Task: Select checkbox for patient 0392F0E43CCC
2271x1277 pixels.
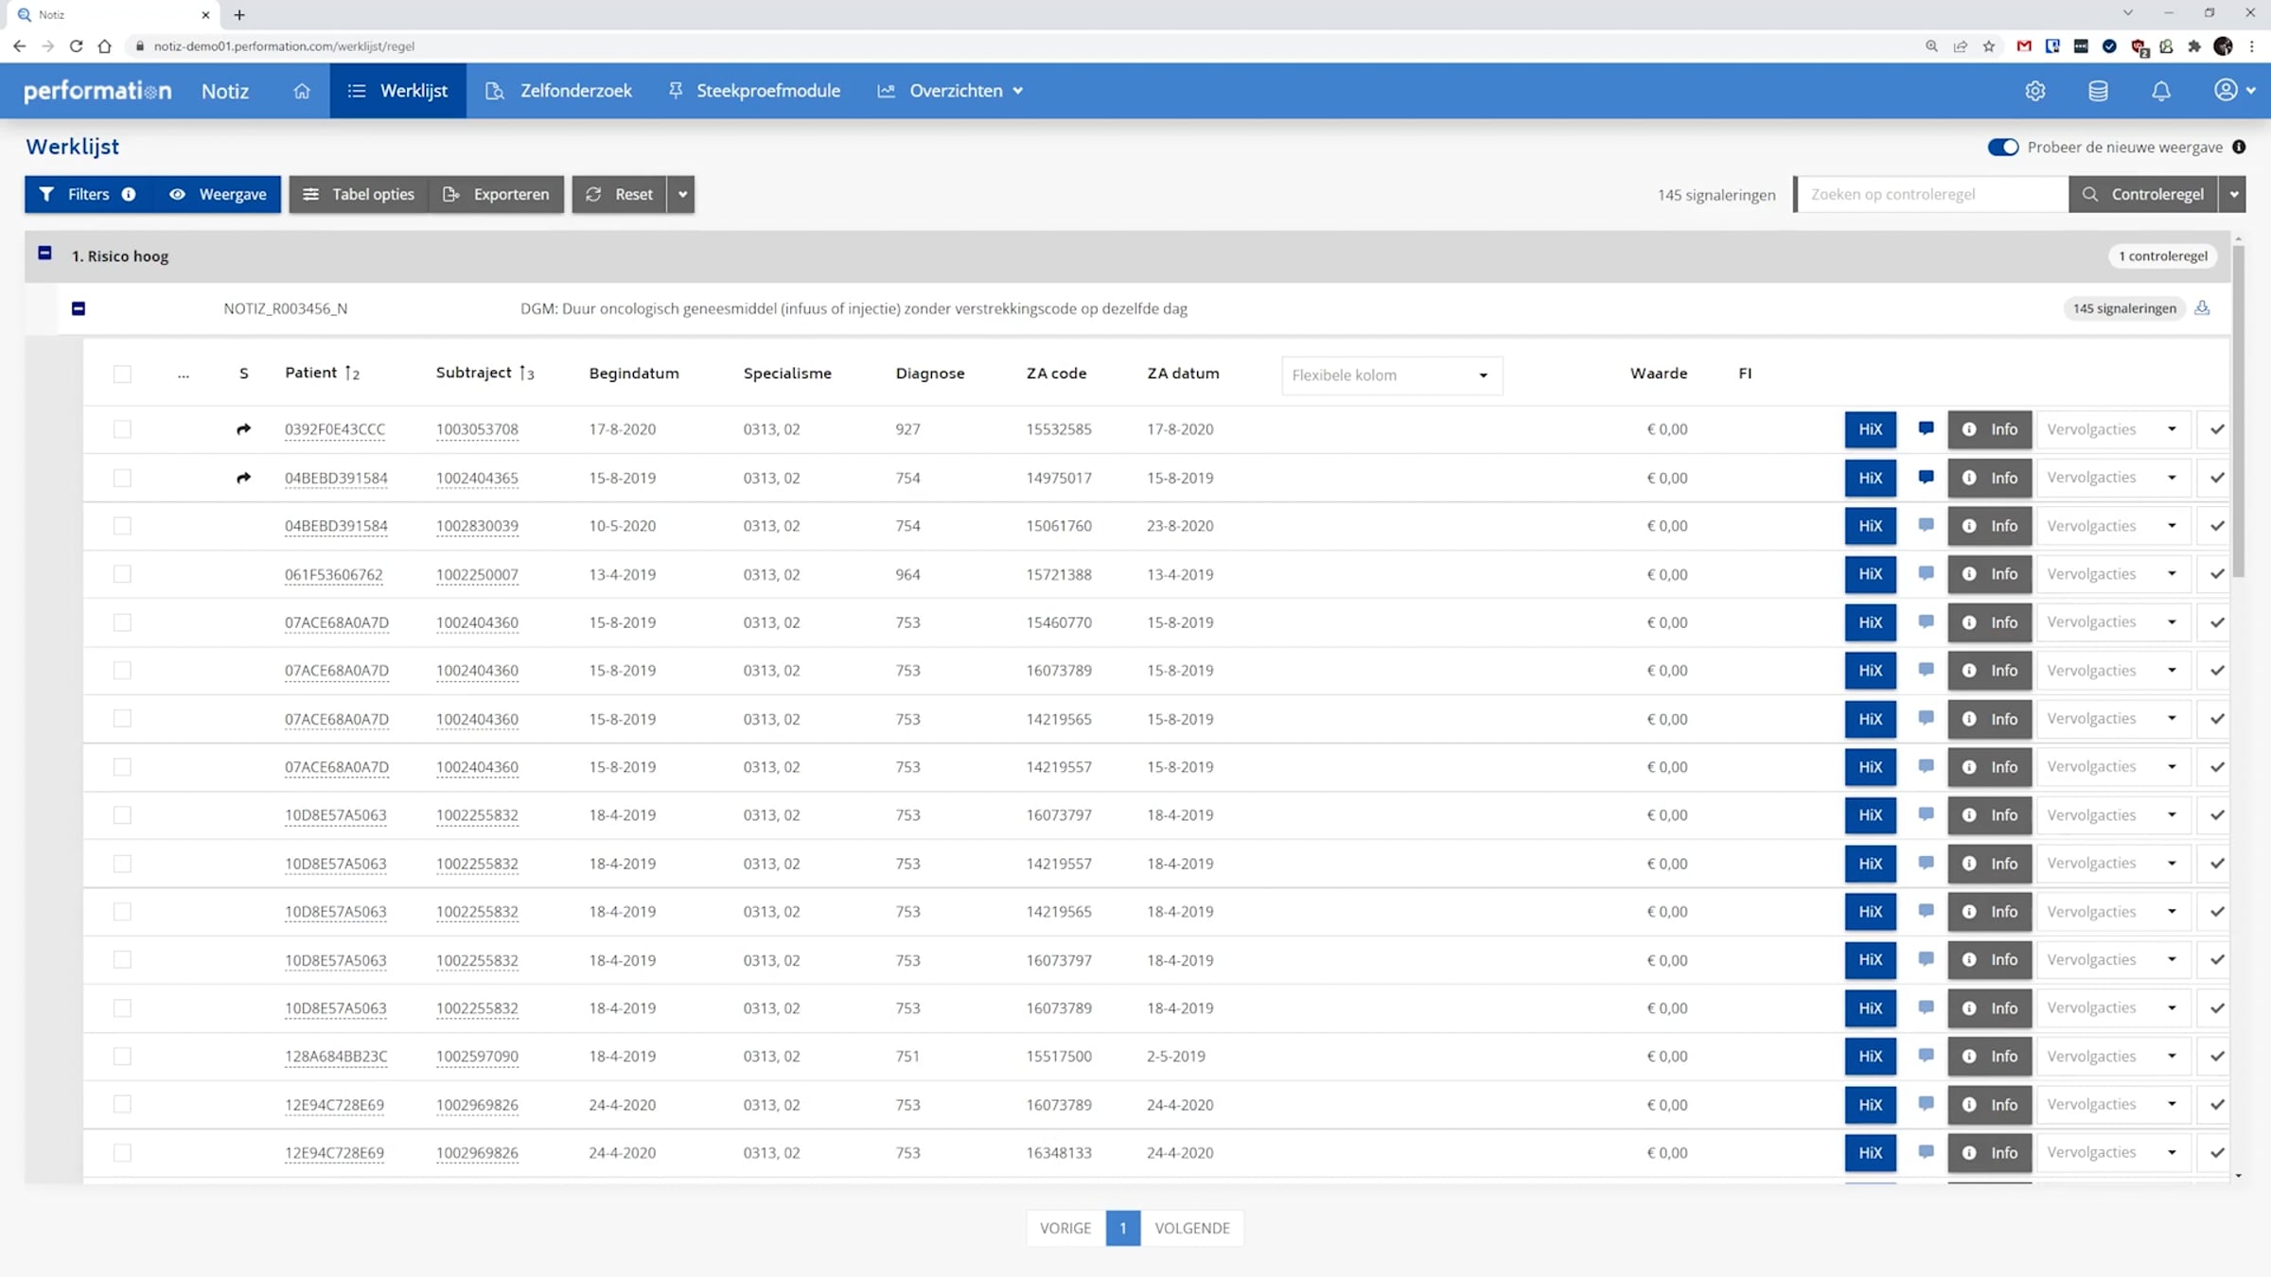Action: tap(122, 429)
